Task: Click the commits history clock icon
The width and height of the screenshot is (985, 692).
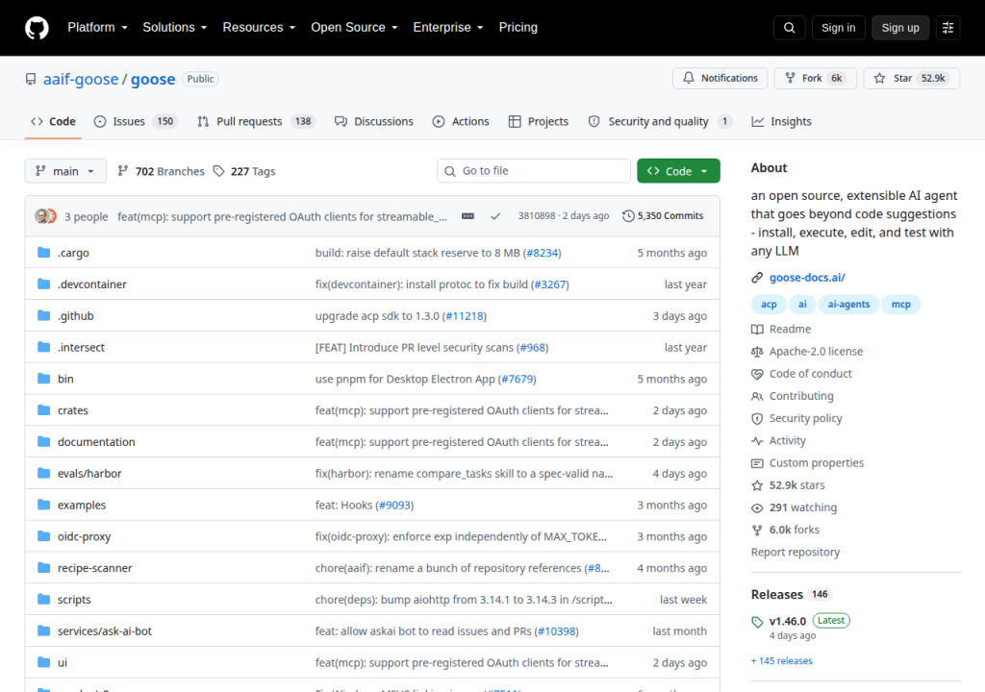Action: click(628, 216)
